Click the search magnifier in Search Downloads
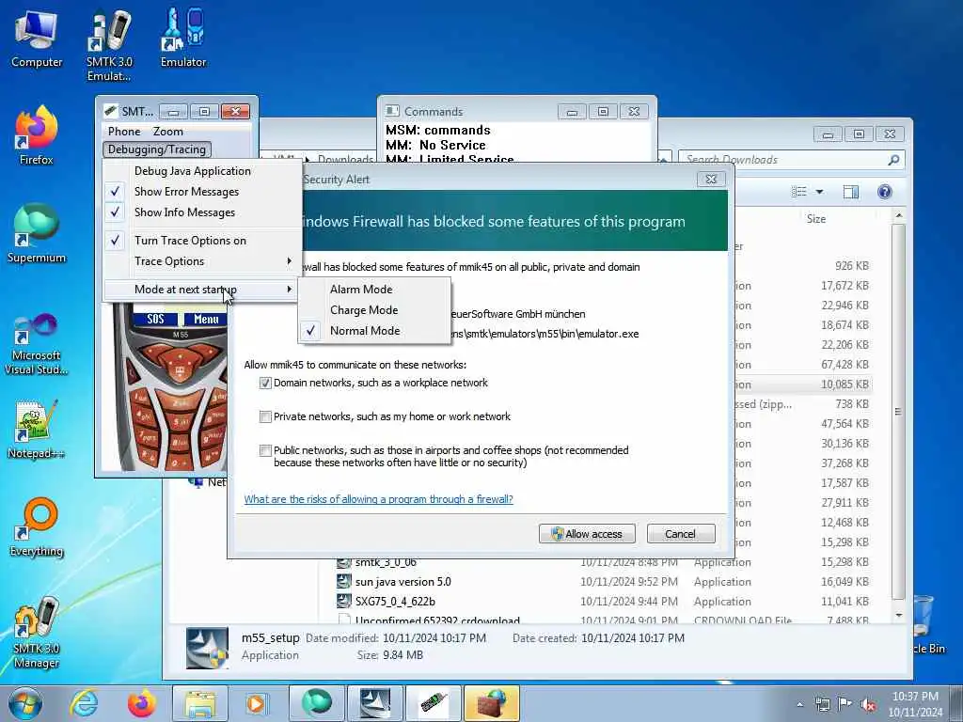The height and width of the screenshot is (722, 963). click(x=893, y=160)
